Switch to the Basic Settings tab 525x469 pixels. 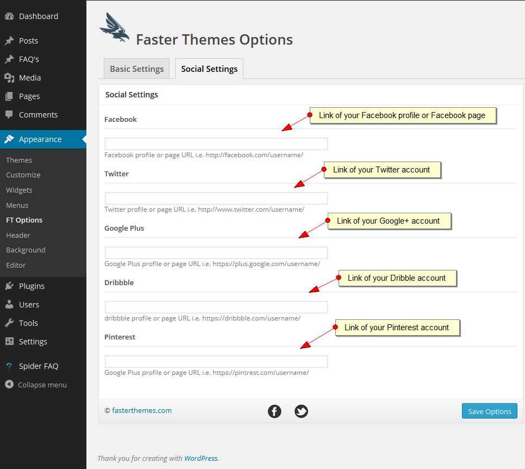(136, 69)
